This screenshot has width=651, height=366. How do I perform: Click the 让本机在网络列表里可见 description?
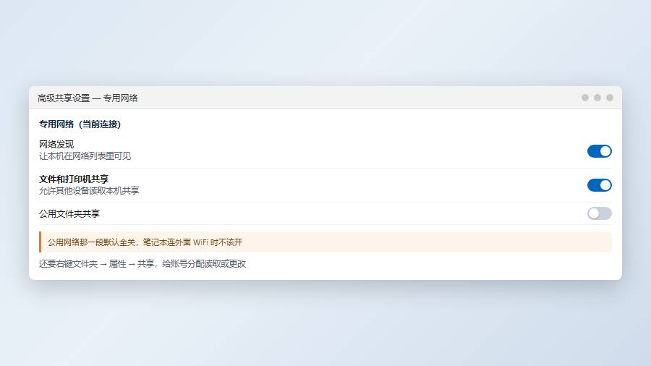85,156
